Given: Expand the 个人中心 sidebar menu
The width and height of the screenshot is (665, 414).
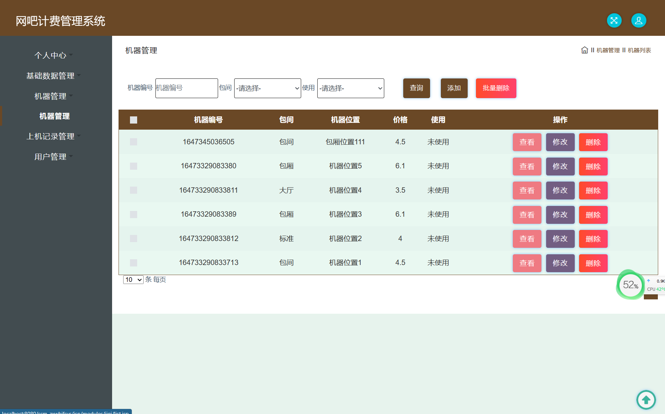Looking at the screenshot, I should pyautogui.click(x=50, y=56).
